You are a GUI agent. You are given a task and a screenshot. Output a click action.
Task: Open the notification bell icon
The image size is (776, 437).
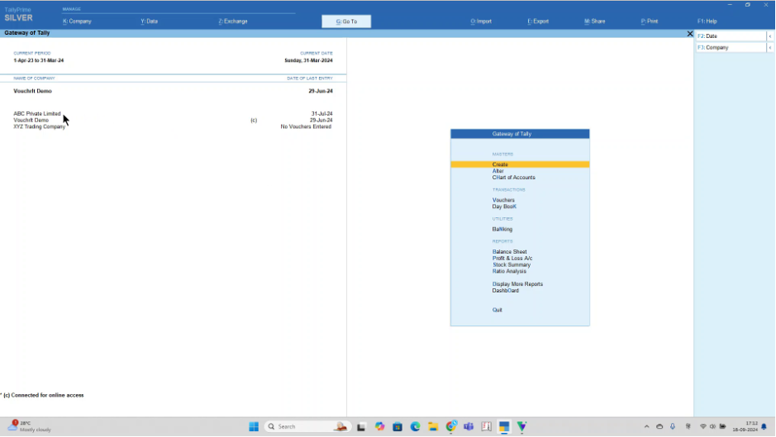764,426
